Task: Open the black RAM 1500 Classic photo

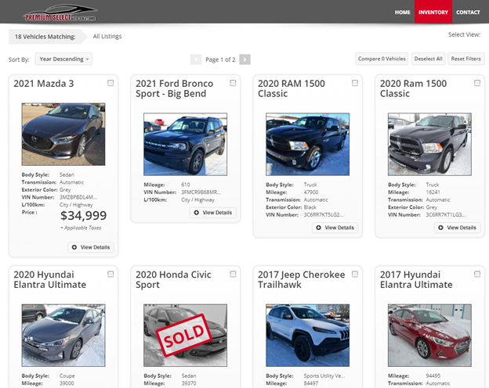Action: pos(307,144)
